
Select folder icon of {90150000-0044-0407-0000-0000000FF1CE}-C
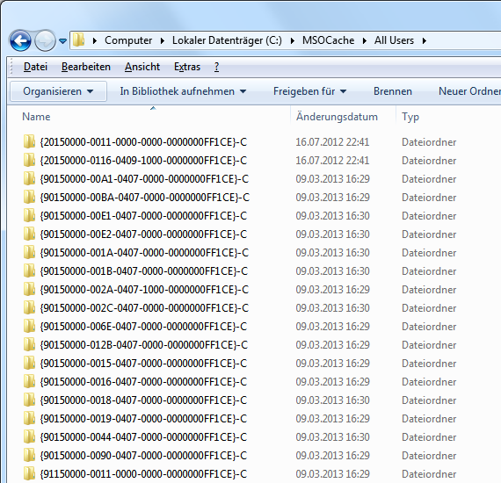click(x=29, y=436)
